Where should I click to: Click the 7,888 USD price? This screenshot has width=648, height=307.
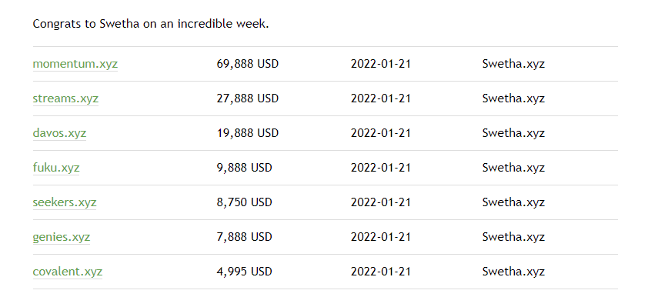tap(244, 237)
